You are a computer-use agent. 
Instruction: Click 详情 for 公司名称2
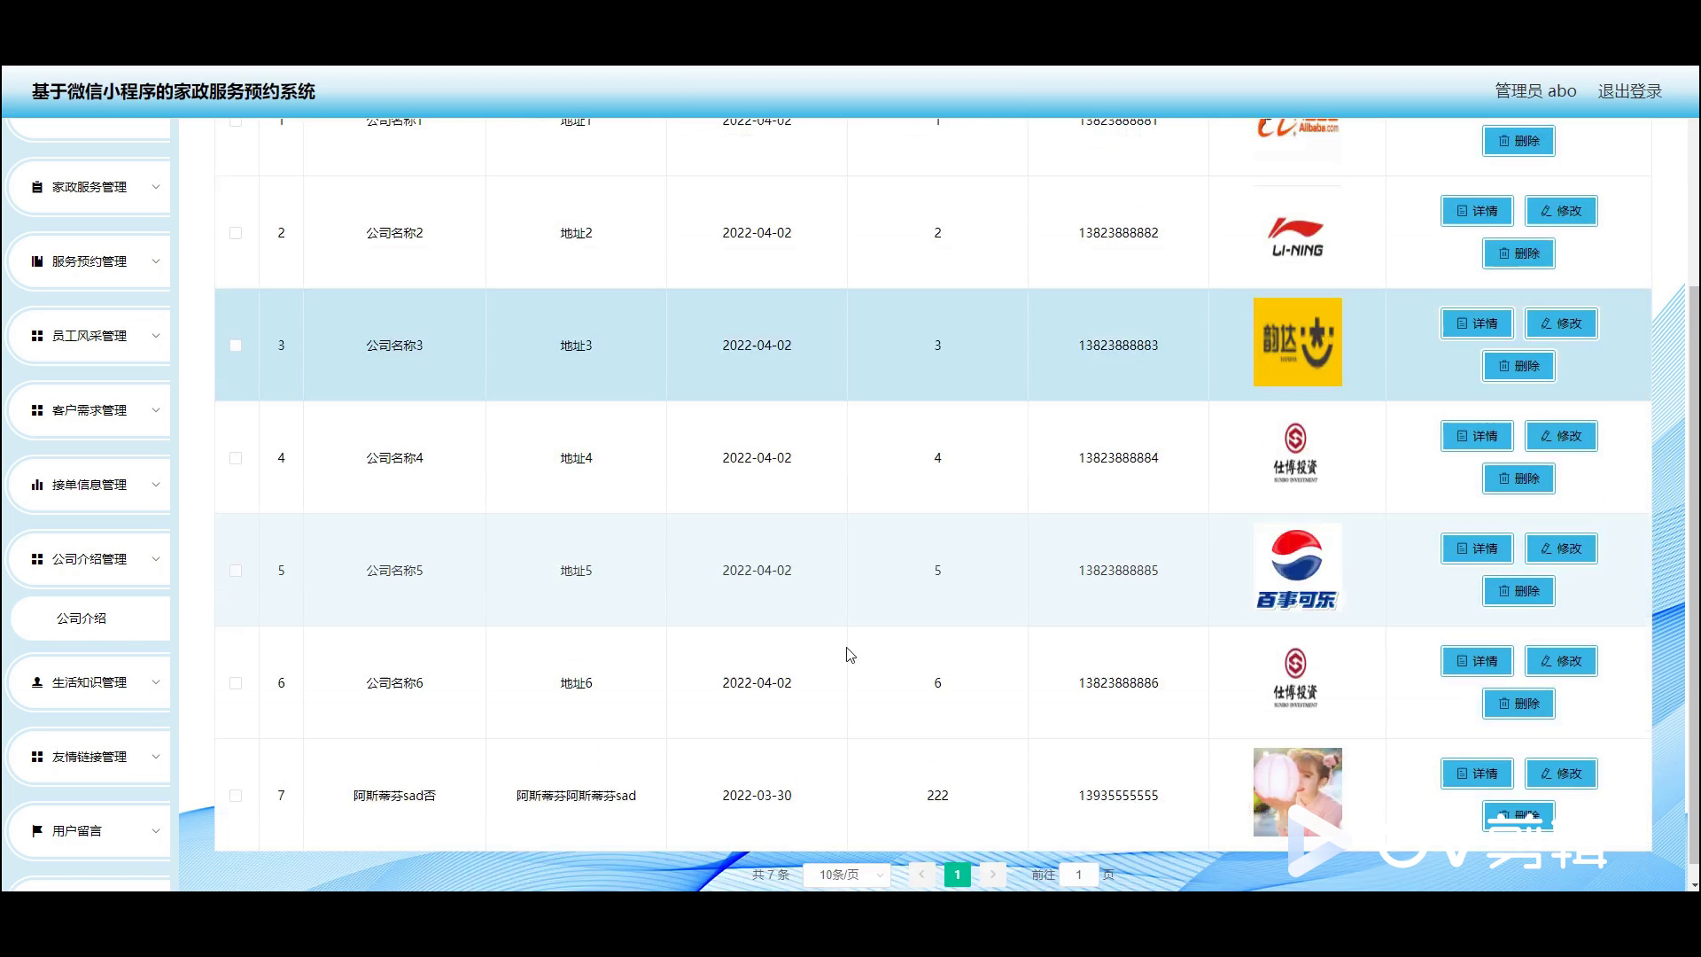(1477, 211)
